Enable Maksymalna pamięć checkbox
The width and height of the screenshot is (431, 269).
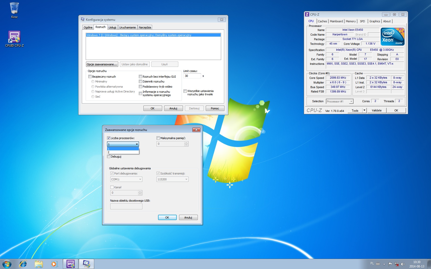(158, 138)
